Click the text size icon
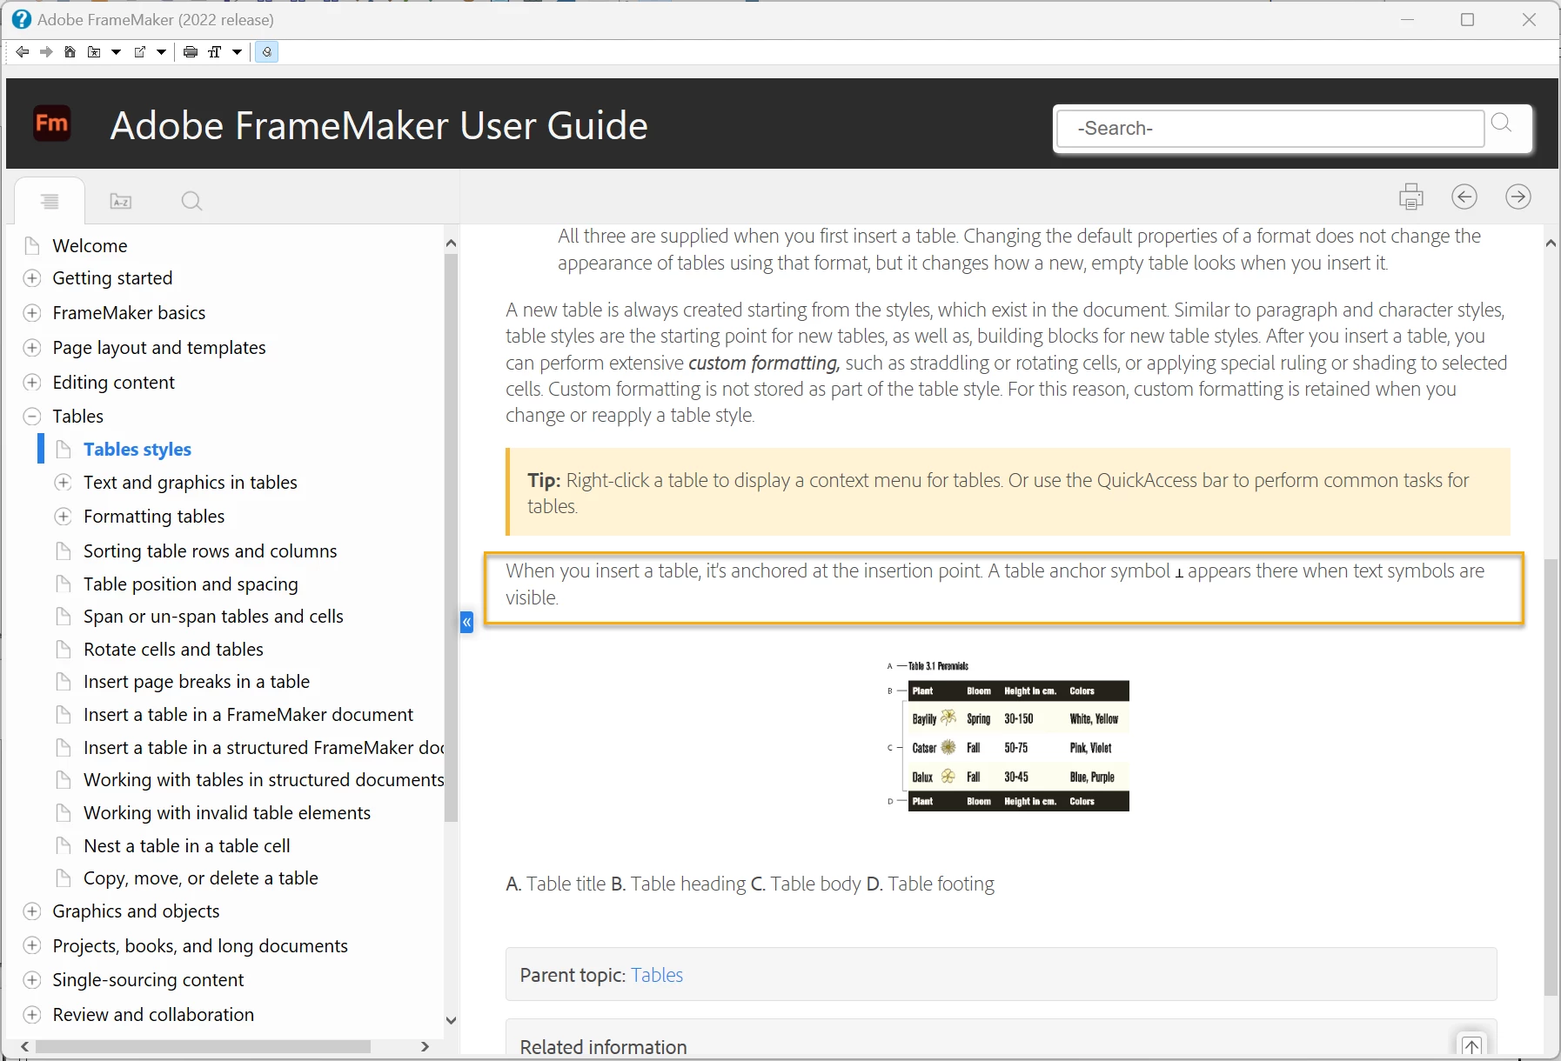Screen dimensions: 1561x1061 click(x=214, y=52)
